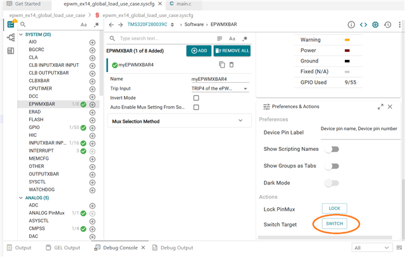Add a CLB OUTPUTXBAR instance
This screenshot has height=257, width=405.
[92, 73]
